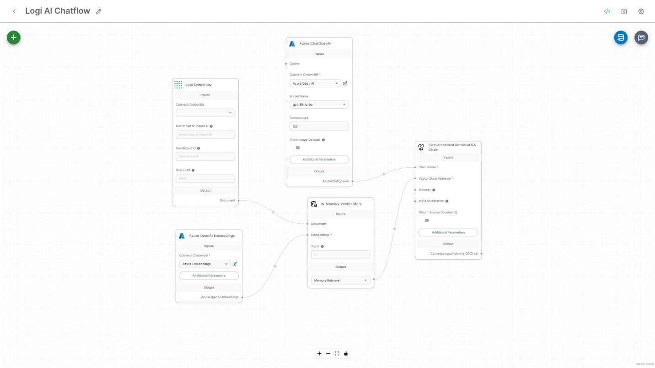Open the Memory Retriever output dropdown

tap(340, 280)
